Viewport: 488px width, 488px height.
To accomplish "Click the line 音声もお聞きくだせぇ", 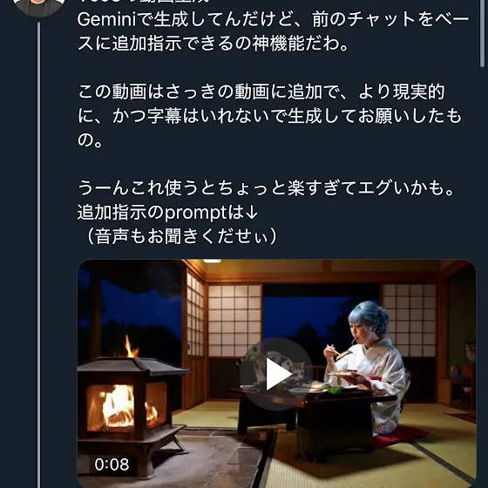I will click(x=180, y=236).
